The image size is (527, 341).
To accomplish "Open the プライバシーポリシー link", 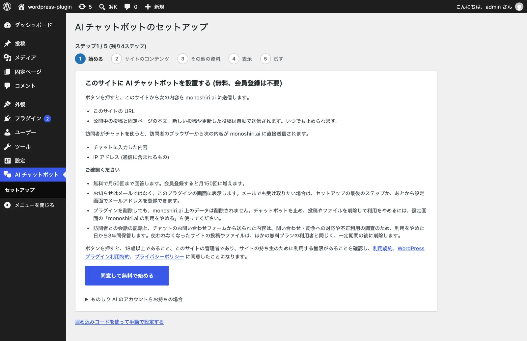I will pos(159,257).
